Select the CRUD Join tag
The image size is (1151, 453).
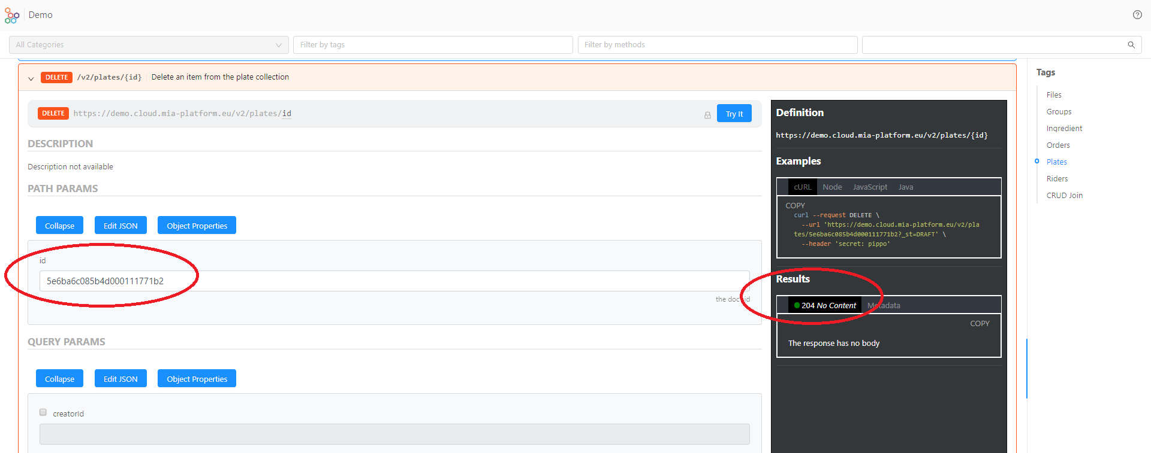[1064, 196]
